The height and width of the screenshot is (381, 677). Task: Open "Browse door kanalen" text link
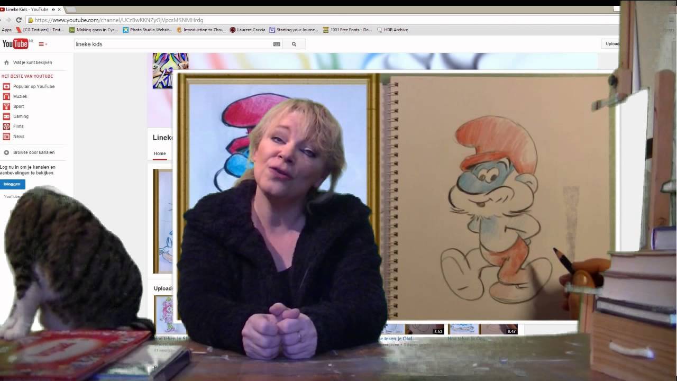click(x=34, y=152)
